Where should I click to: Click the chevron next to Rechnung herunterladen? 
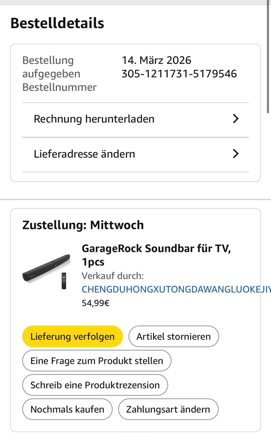coord(236,119)
